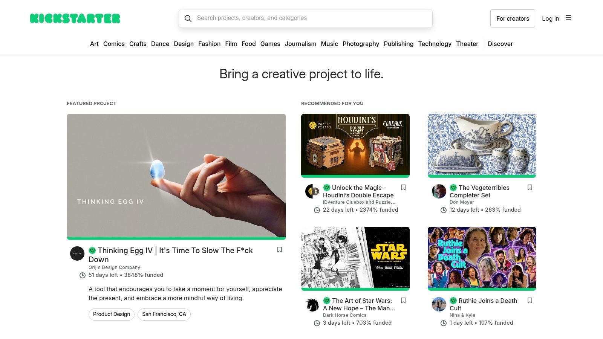Click the clock icon beside 51 days left

click(82, 275)
